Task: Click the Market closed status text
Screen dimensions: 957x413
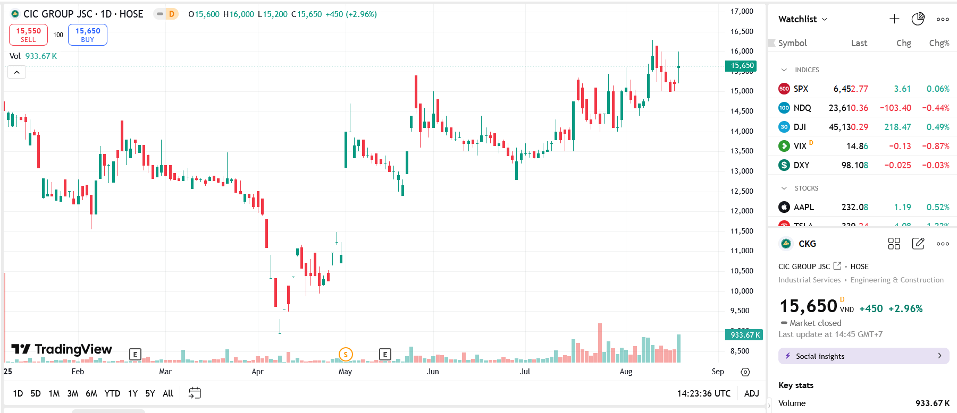Action: point(815,323)
